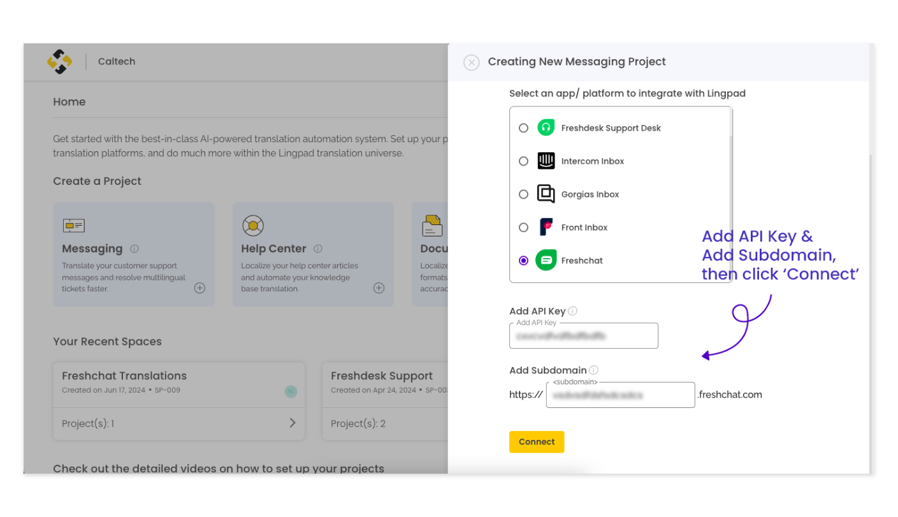
Task: Click the Caltech workspace name
Action: 117,62
